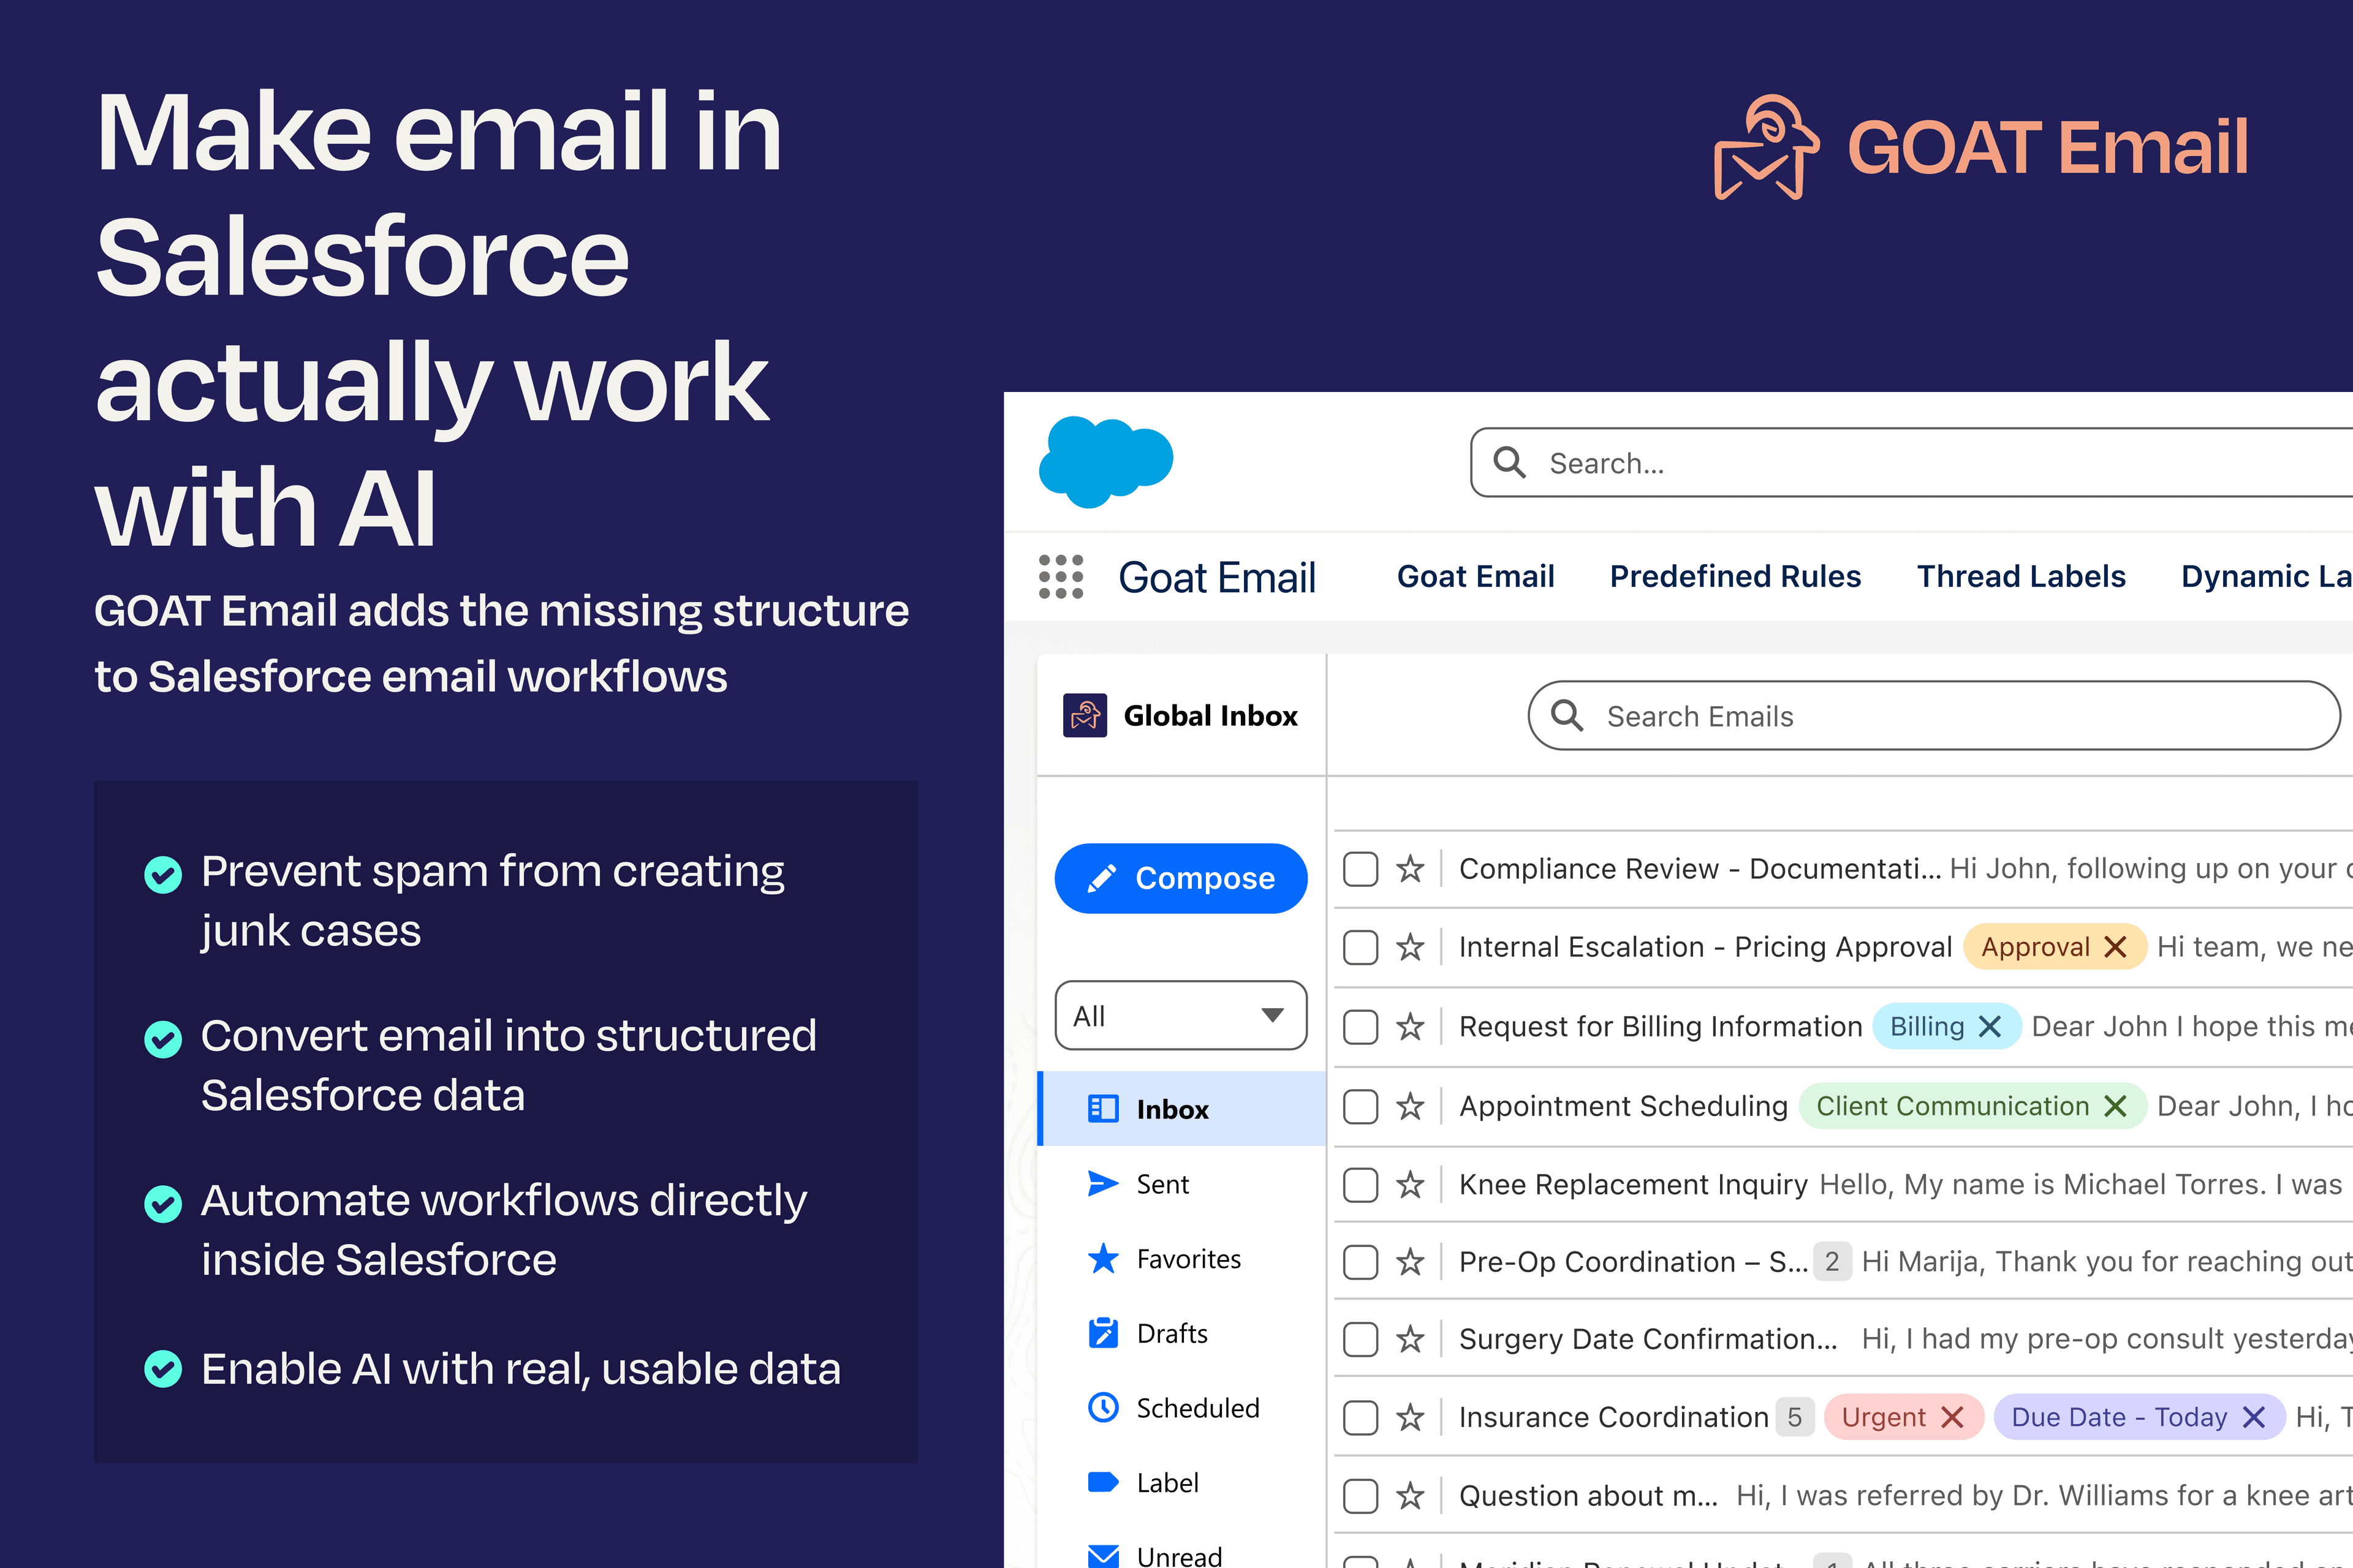
Task: Open the app launcher dots grid
Action: [x=1061, y=577]
